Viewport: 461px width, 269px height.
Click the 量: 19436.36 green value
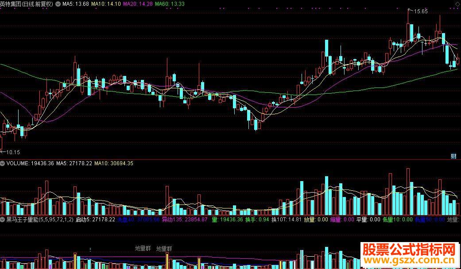click(x=227, y=219)
